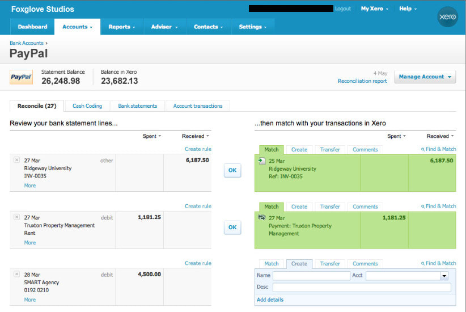Open the My Xero dropdown
The width and height of the screenshot is (466, 312).
click(x=375, y=9)
